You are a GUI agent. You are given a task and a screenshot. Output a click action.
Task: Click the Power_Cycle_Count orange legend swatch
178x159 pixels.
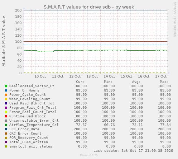[6, 95]
